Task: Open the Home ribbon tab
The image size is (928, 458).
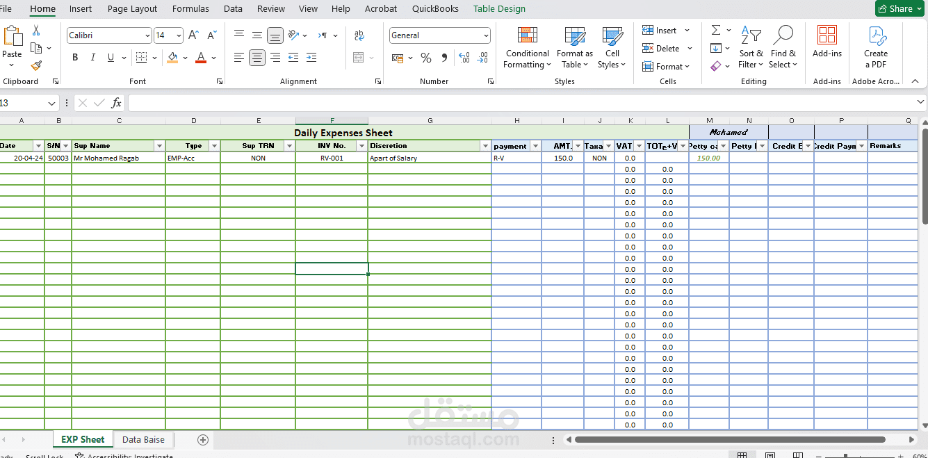Action: pyautogui.click(x=42, y=8)
